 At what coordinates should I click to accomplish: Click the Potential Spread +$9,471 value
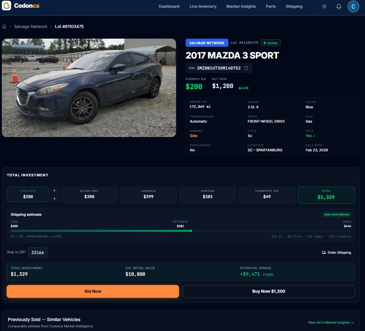(x=250, y=274)
